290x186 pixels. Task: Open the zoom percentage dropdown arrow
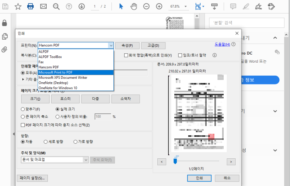(x=185, y=7)
